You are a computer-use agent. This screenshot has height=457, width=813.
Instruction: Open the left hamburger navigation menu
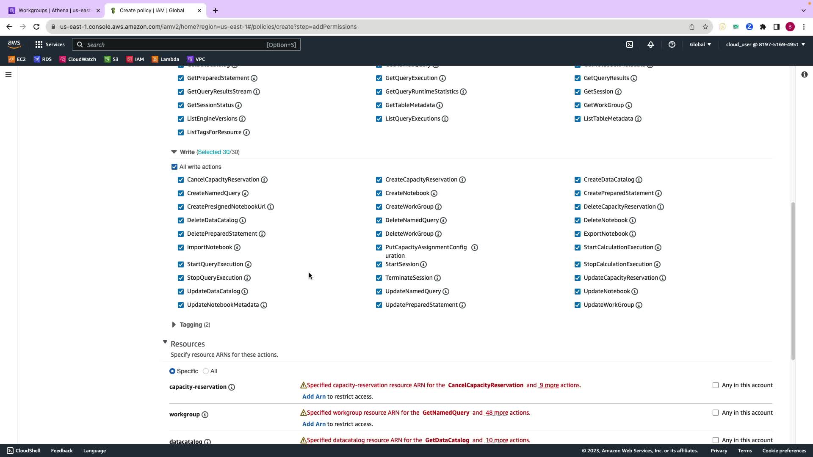coord(8,75)
